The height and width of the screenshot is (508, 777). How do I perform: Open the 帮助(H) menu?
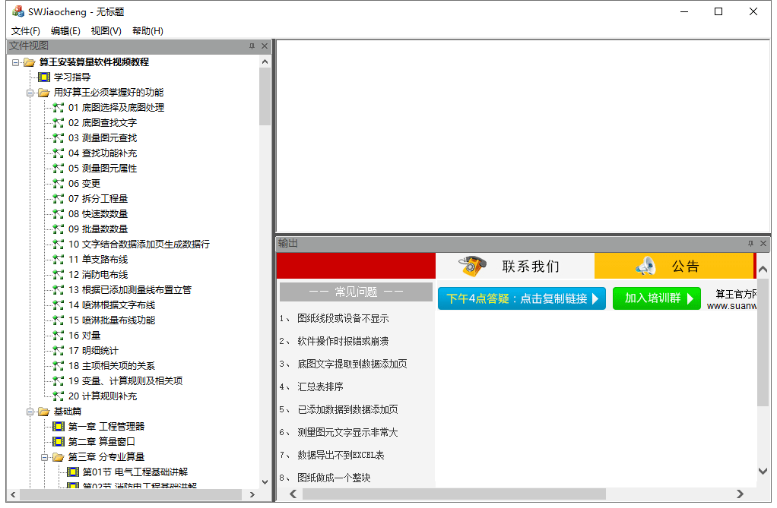(x=147, y=31)
